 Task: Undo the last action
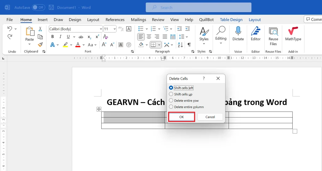click(10, 29)
